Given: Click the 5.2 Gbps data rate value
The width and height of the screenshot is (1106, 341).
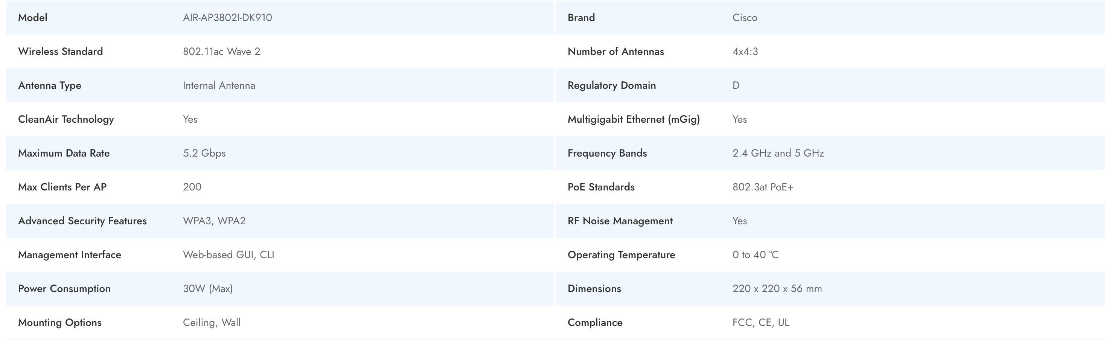Looking at the screenshot, I should 204,153.
